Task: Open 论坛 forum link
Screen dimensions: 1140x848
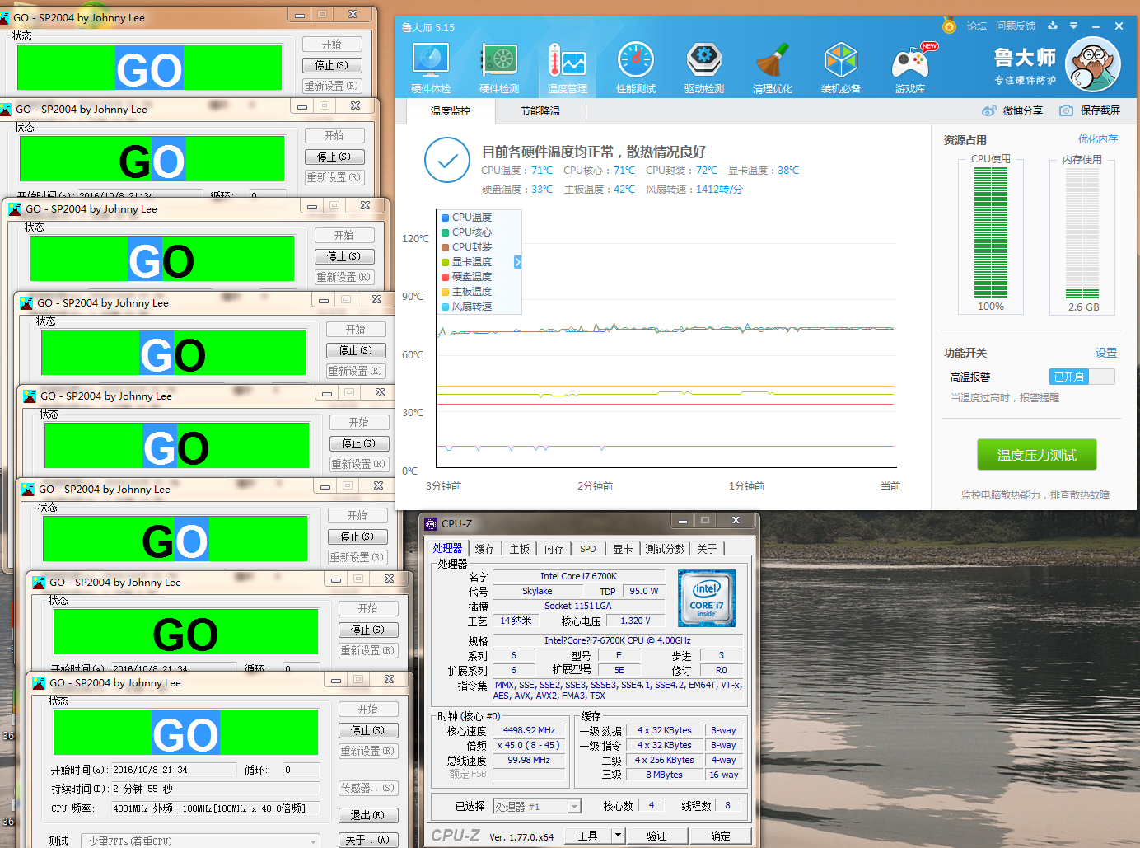Action: 977,26
